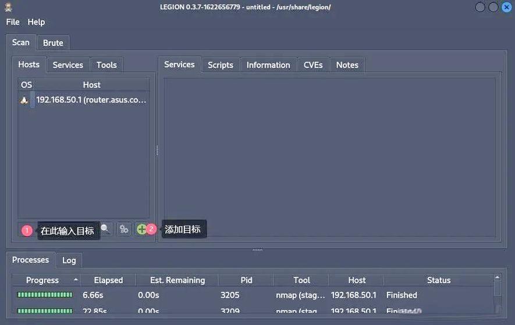Open the advanced filter gears icon

tap(123, 229)
